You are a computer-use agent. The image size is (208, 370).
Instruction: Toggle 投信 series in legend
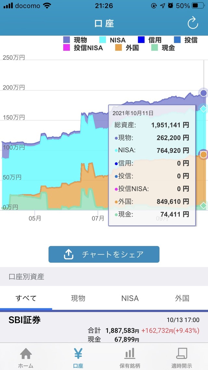point(186,40)
